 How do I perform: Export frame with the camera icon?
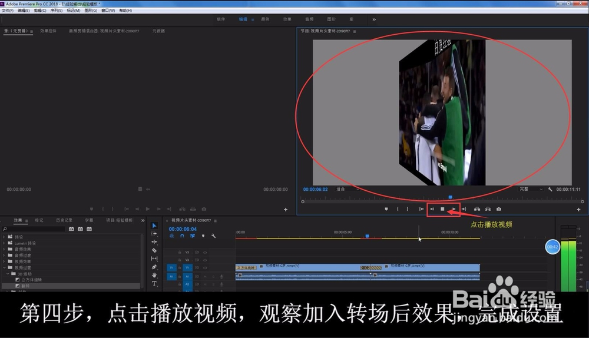498,209
